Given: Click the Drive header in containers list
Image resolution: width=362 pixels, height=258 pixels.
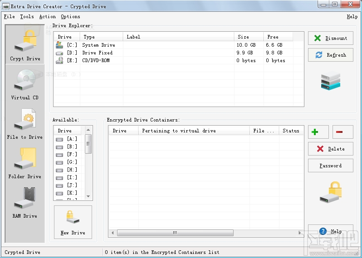Looking at the screenshot, I should (123, 131).
